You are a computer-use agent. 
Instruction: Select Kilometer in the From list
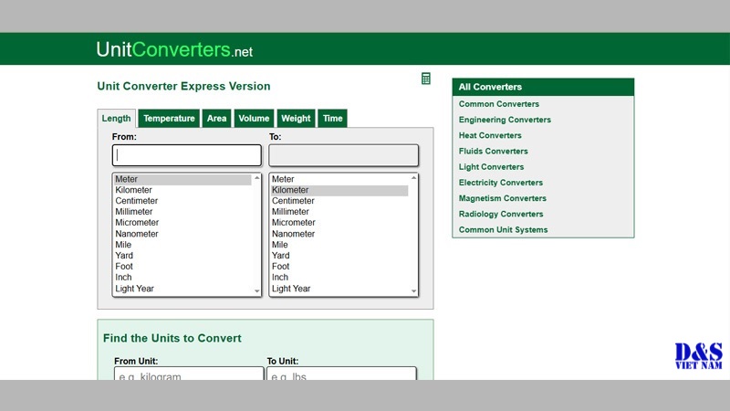tap(183, 190)
